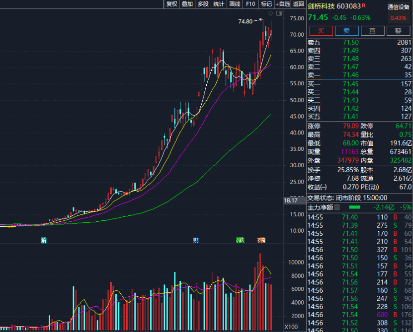Click the 返回 back button
The image size is (413, 332).
coord(298,4)
